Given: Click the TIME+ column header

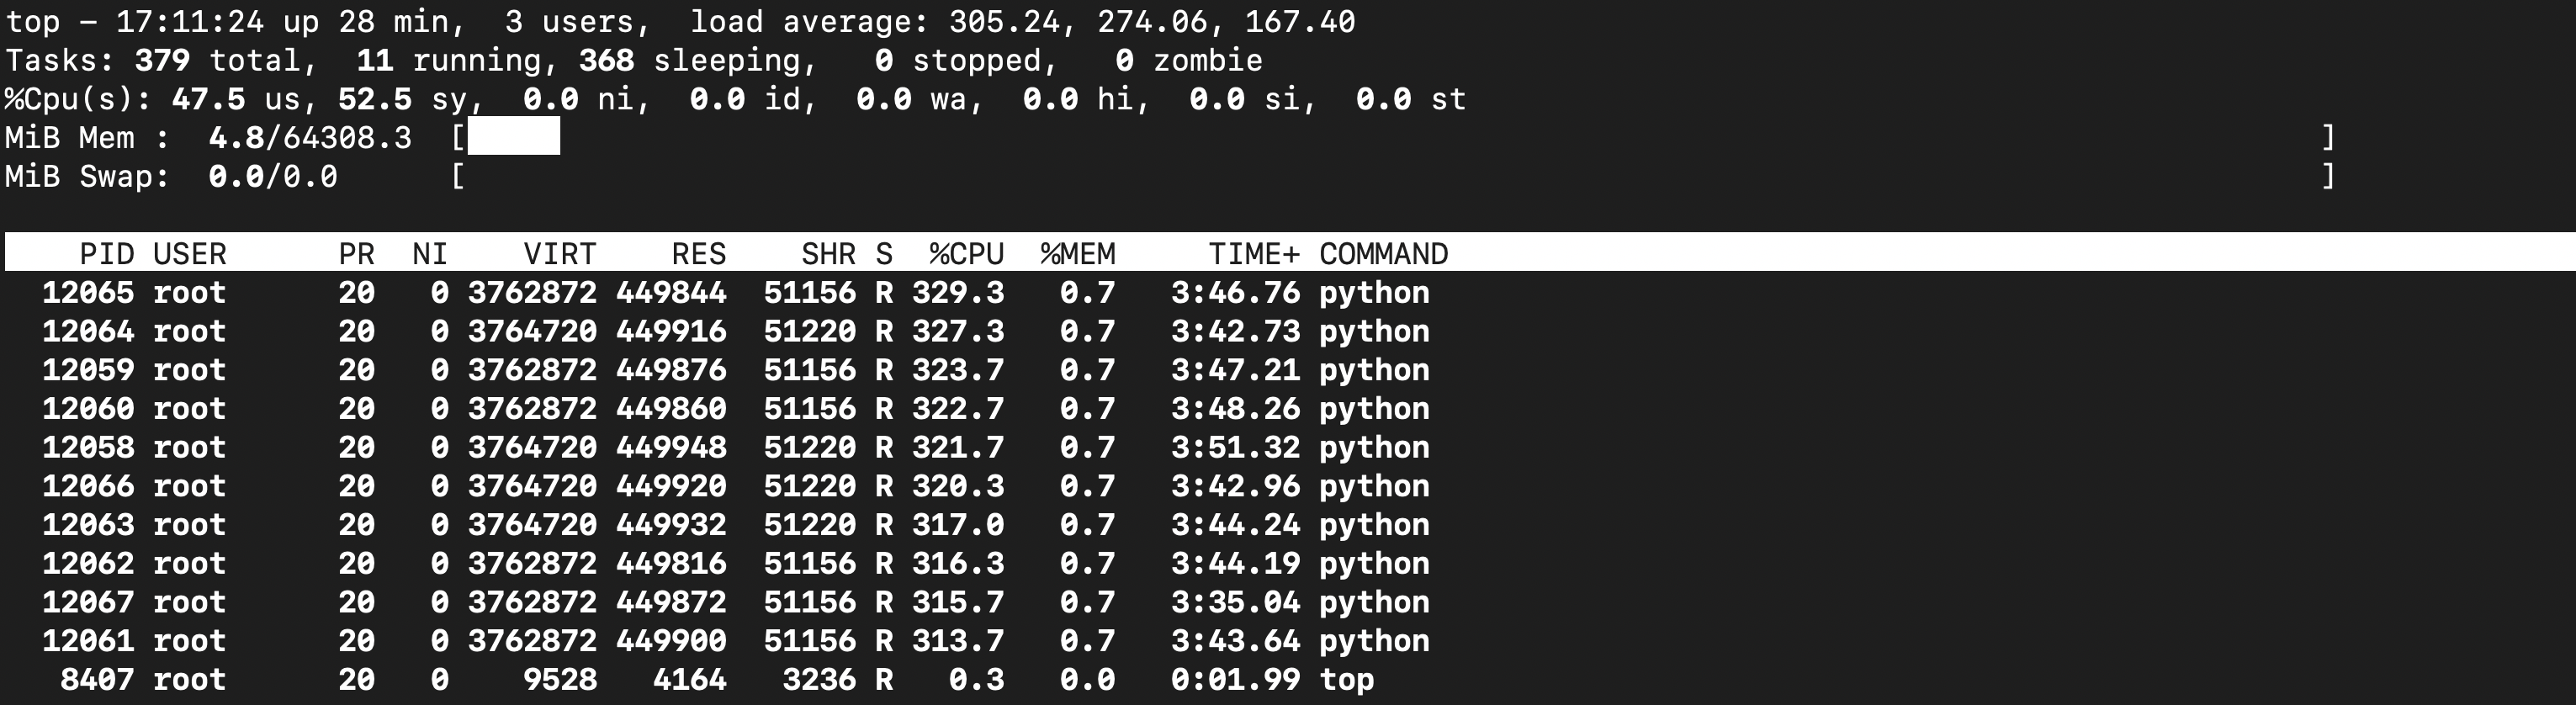Looking at the screenshot, I should tap(1253, 254).
